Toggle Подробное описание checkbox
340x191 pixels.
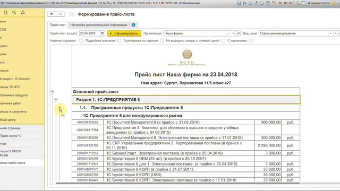pos(119,40)
